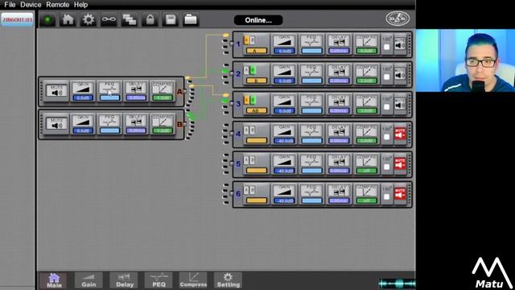Open PEQ block of input A
The image size is (515, 290).
(109, 91)
